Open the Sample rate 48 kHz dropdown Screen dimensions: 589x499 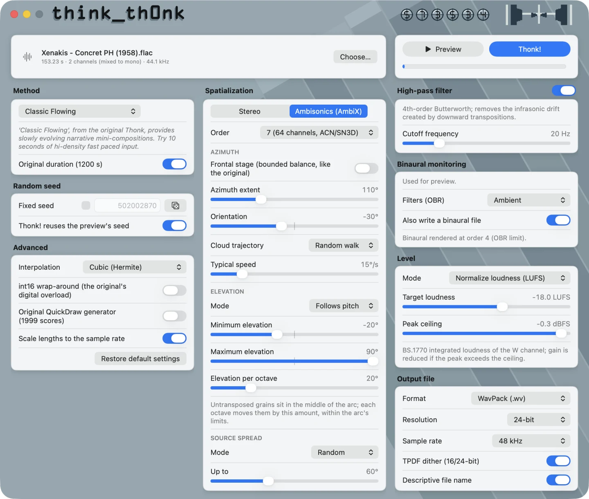(x=531, y=441)
